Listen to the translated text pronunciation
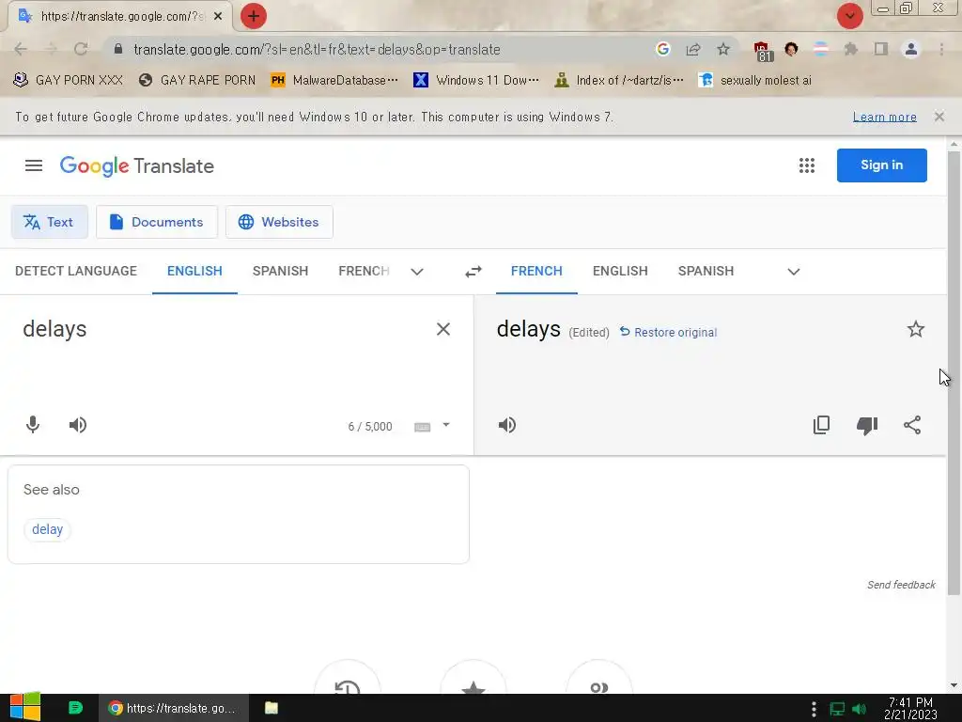962x722 pixels. [507, 425]
